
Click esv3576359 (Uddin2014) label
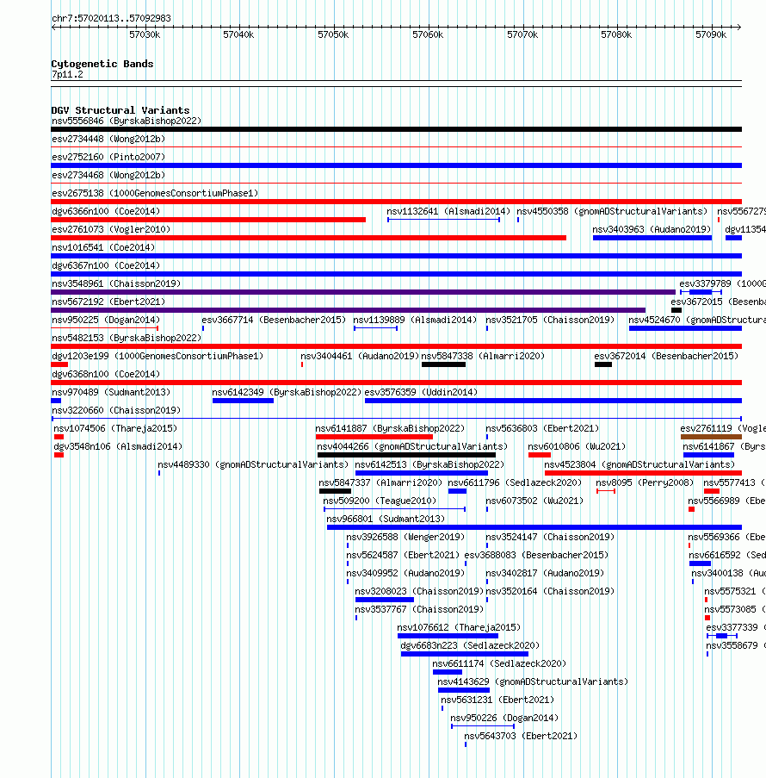422,393
